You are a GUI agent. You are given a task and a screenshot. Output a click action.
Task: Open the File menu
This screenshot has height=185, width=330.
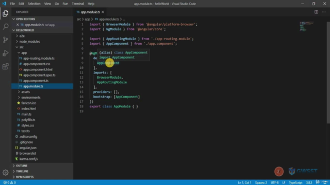(12, 4)
